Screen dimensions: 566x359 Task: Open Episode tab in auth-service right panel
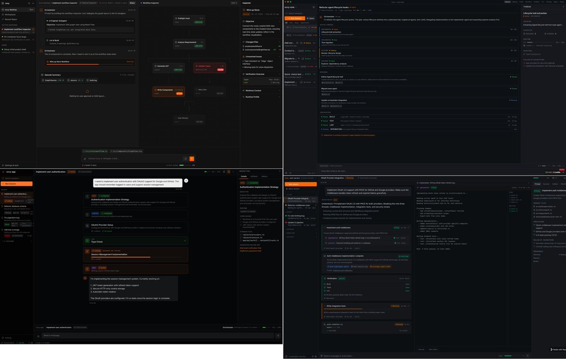coord(546,184)
